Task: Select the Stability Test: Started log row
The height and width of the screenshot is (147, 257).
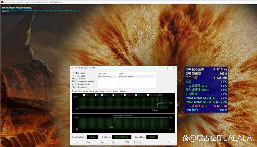Action: [x=126, y=76]
